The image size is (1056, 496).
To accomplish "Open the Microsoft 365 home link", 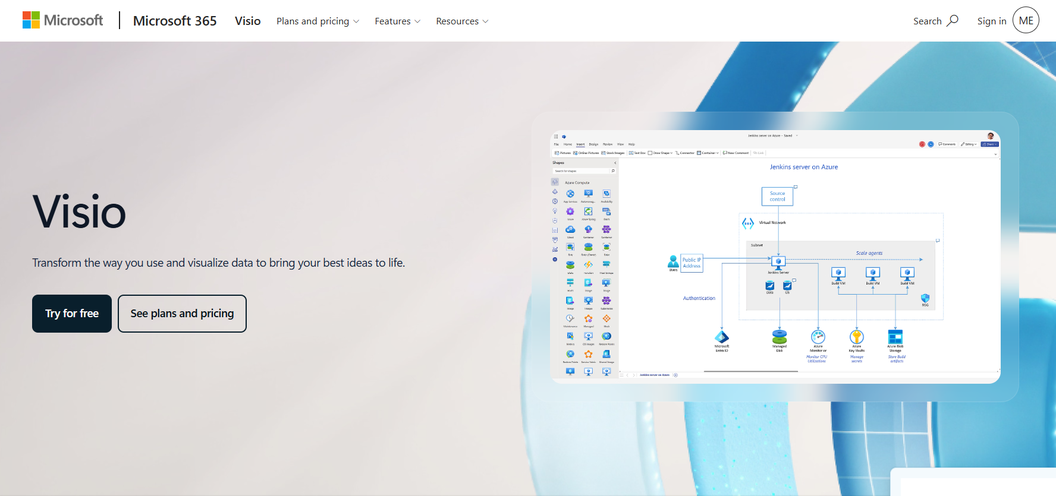I will [x=175, y=21].
